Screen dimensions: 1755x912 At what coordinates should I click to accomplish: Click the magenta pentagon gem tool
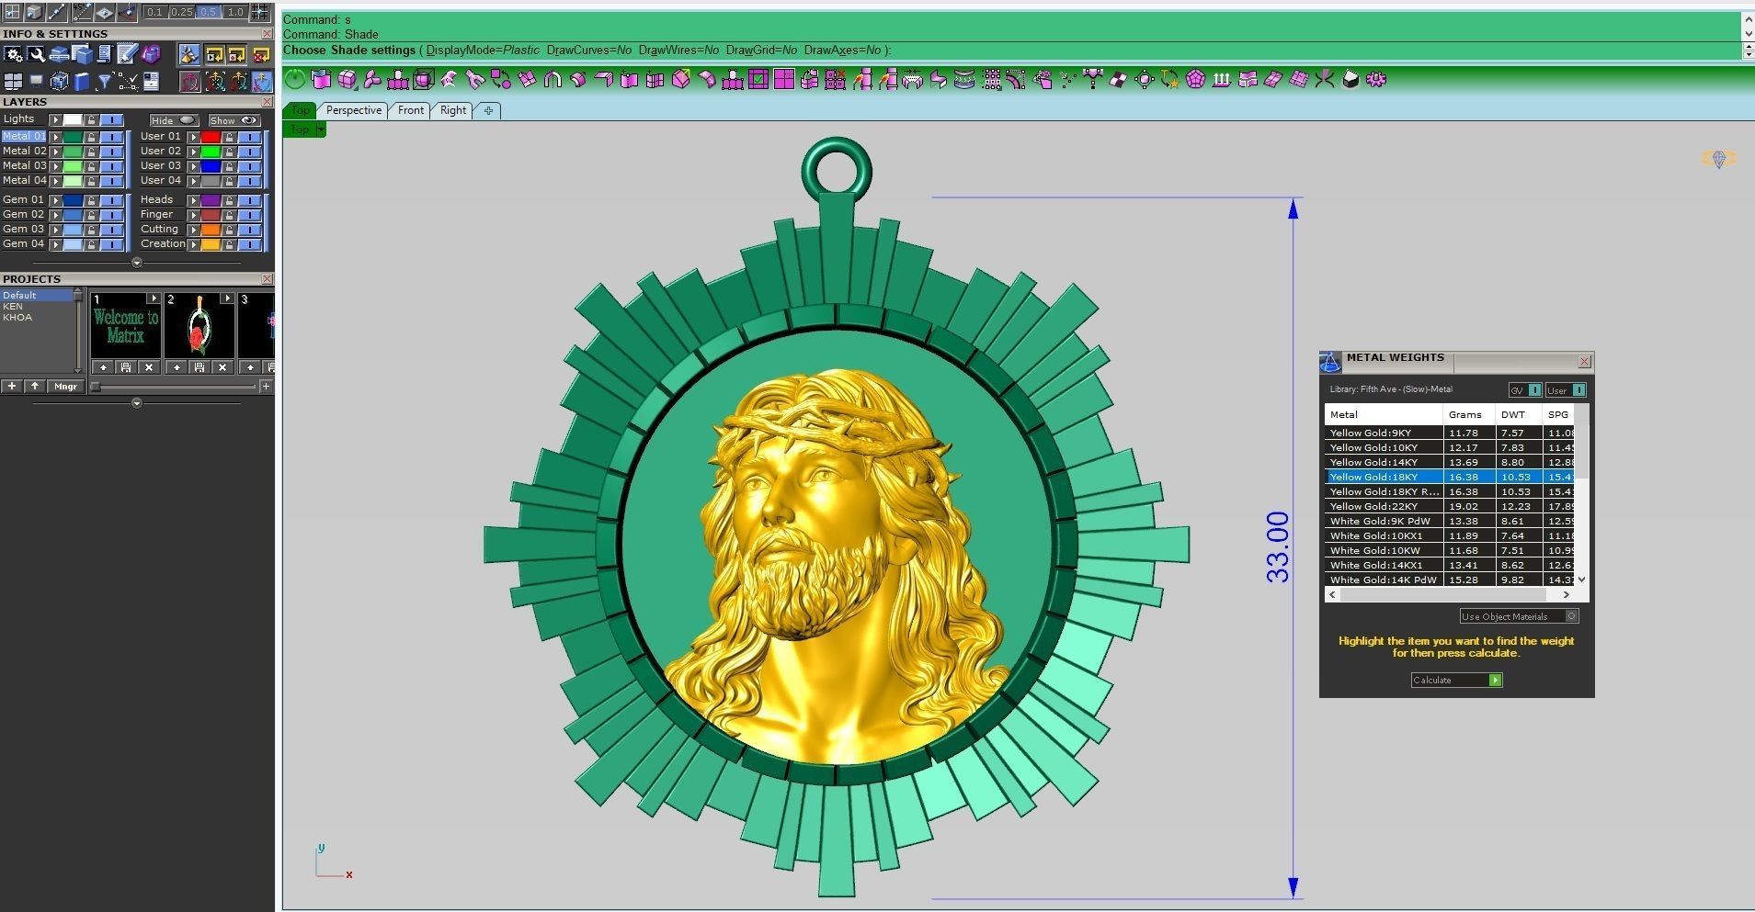pos(1195,79)
